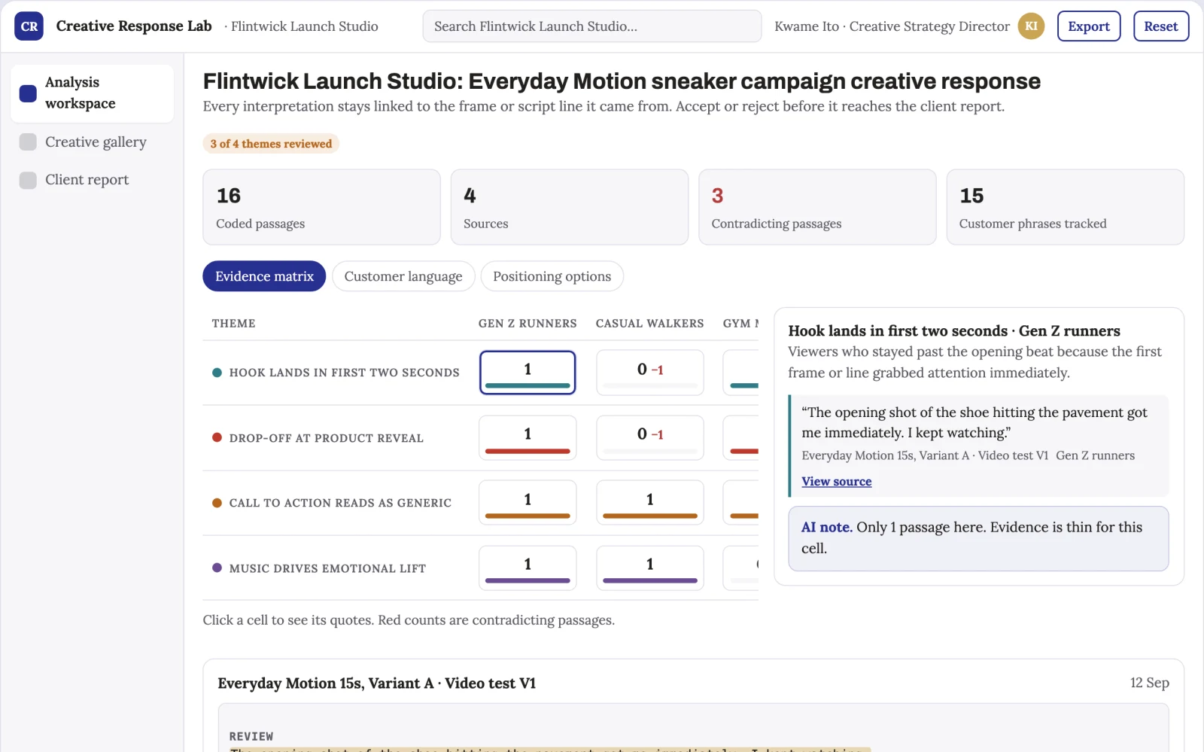Click the Casual Walkers column header

(650, 324)
